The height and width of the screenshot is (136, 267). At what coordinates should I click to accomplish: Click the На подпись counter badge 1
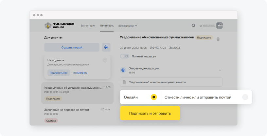tap(105, 60)
